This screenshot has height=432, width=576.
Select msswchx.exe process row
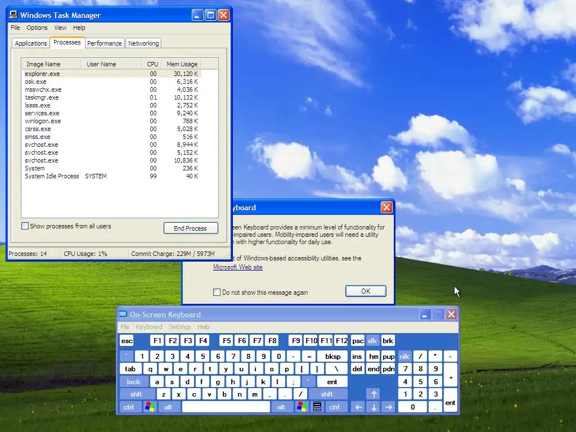[x=111, y=89]
